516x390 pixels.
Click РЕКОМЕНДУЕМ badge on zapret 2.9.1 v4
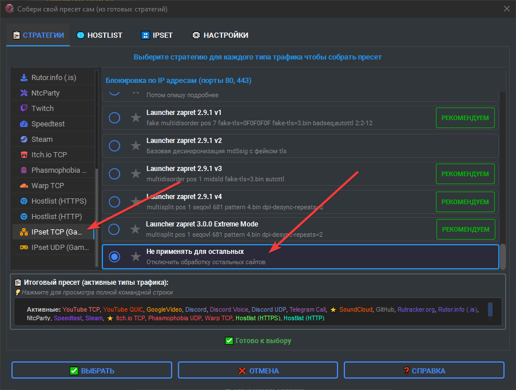[x=465, y=202]
